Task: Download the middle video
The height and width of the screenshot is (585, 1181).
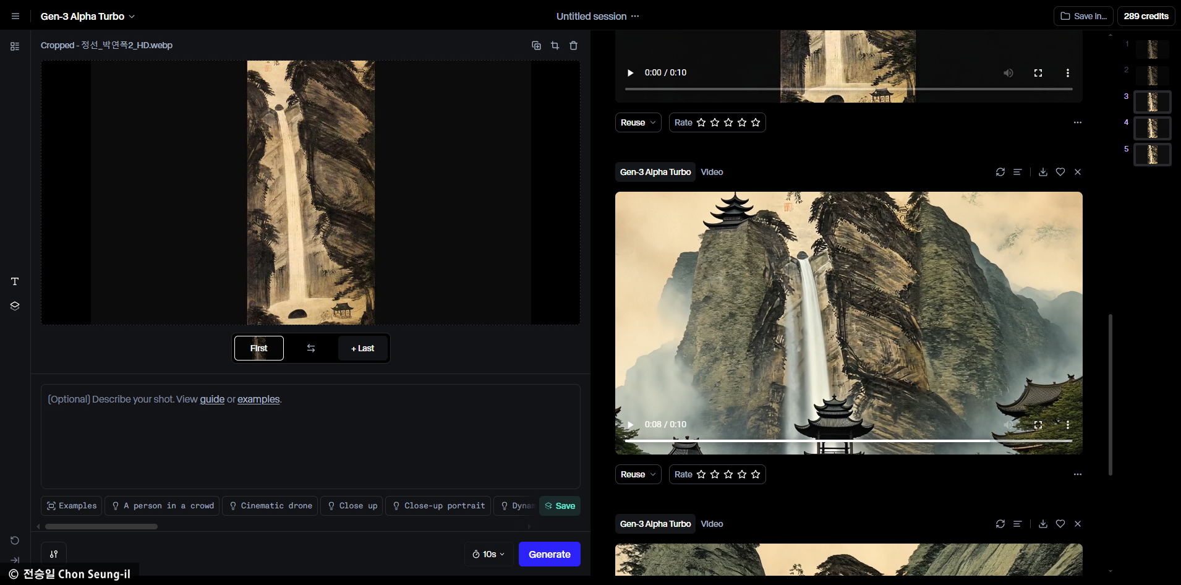Action: (1043, 172)
